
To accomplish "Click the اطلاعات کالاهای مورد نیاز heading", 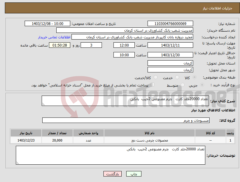I will [x=213, y=110].
